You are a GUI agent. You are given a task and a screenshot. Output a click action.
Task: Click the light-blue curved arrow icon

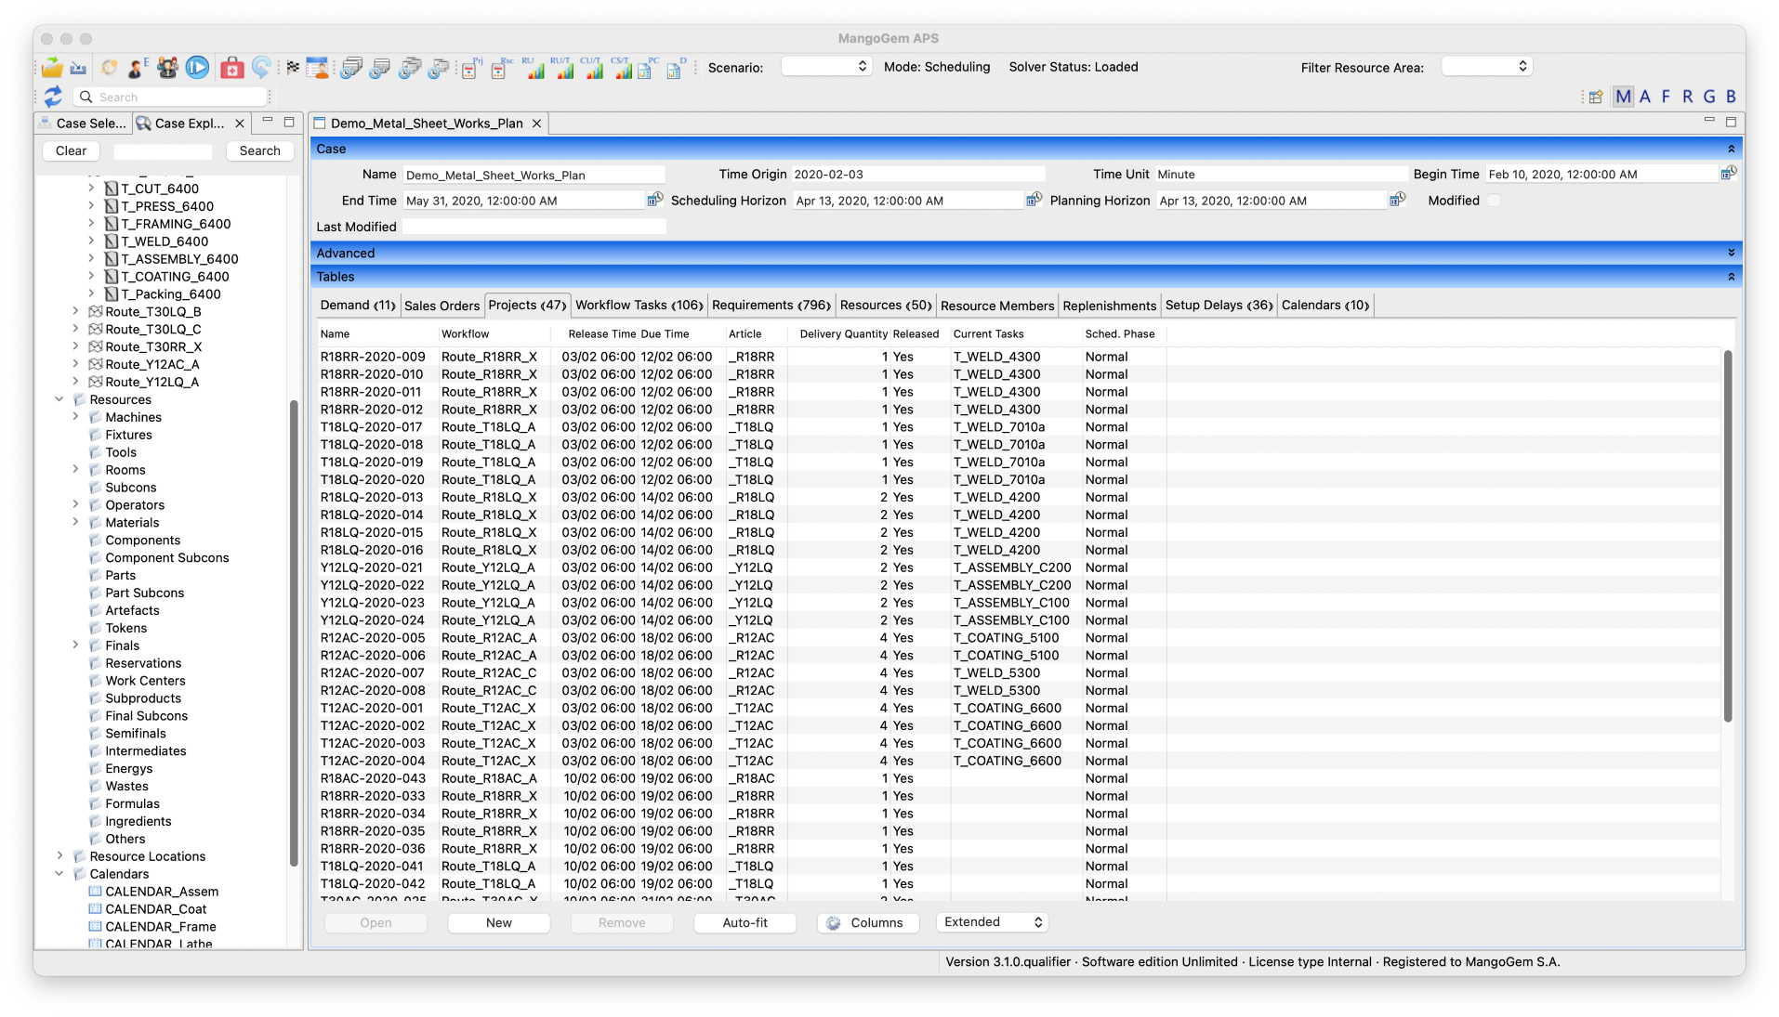pyautogui.click(x=261, y=67)
